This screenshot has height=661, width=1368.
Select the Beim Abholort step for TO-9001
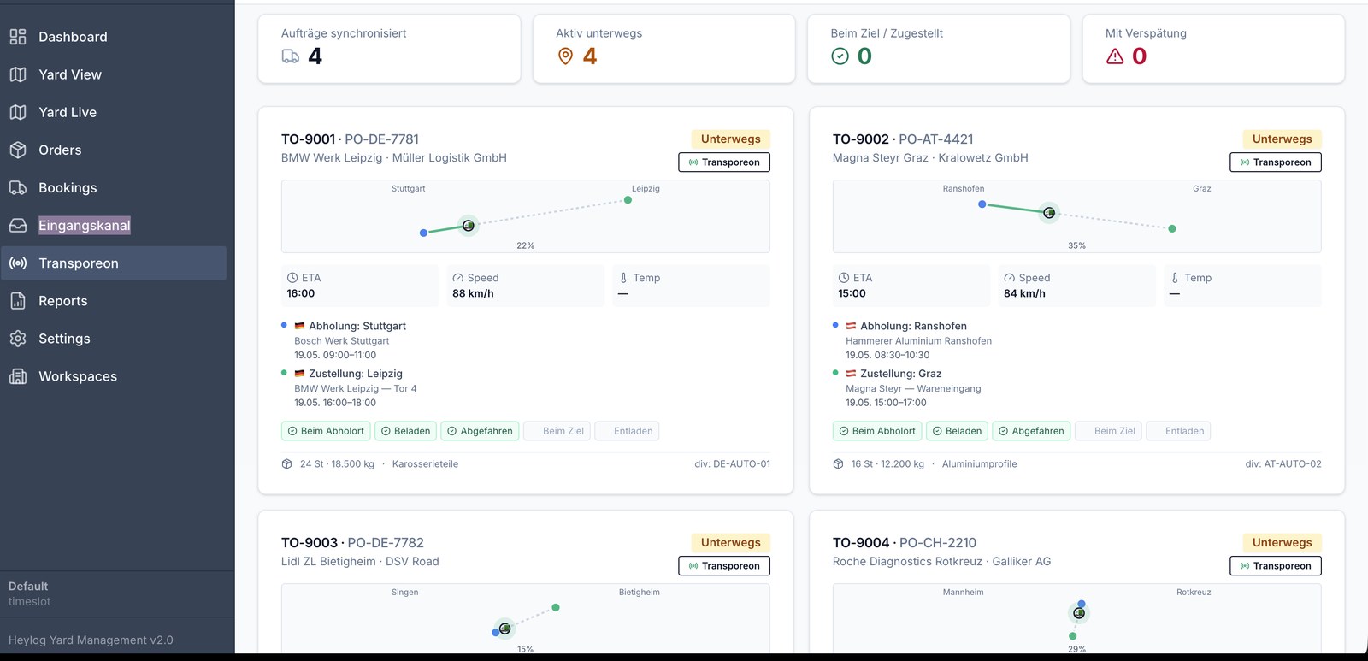326,431
